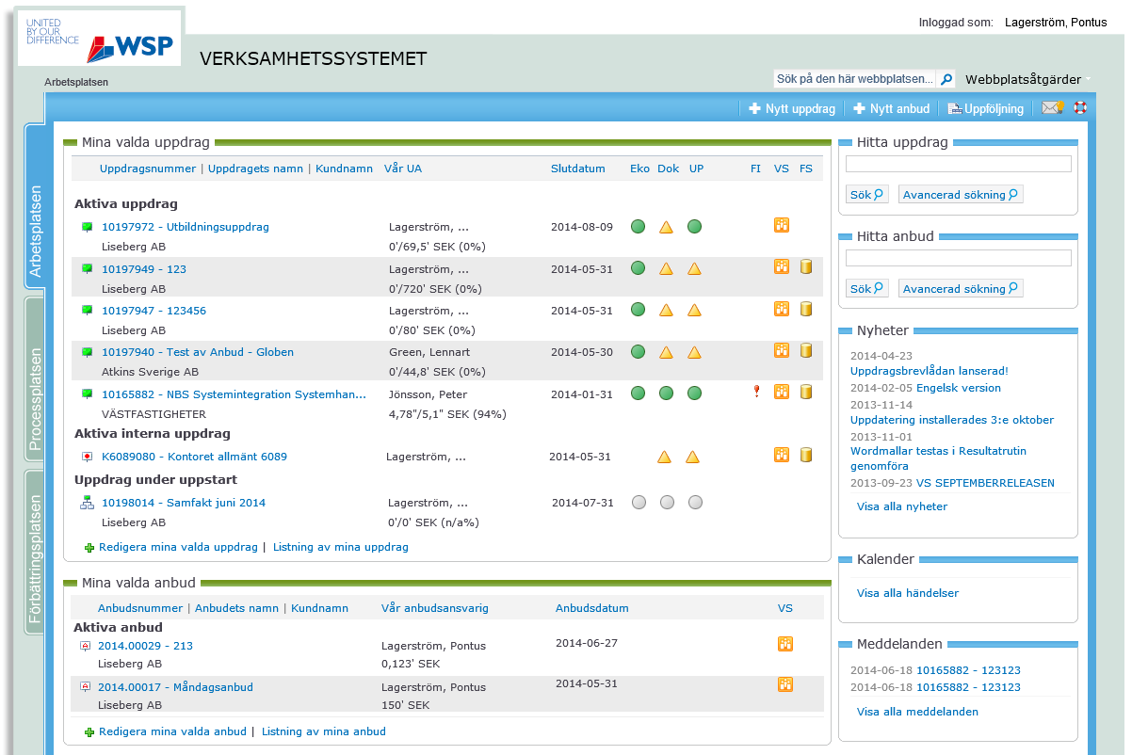Viewport: 1132px width, 755px height.
Task: Open the lifebuoy help icon
Action: [x=1080, y=108]
